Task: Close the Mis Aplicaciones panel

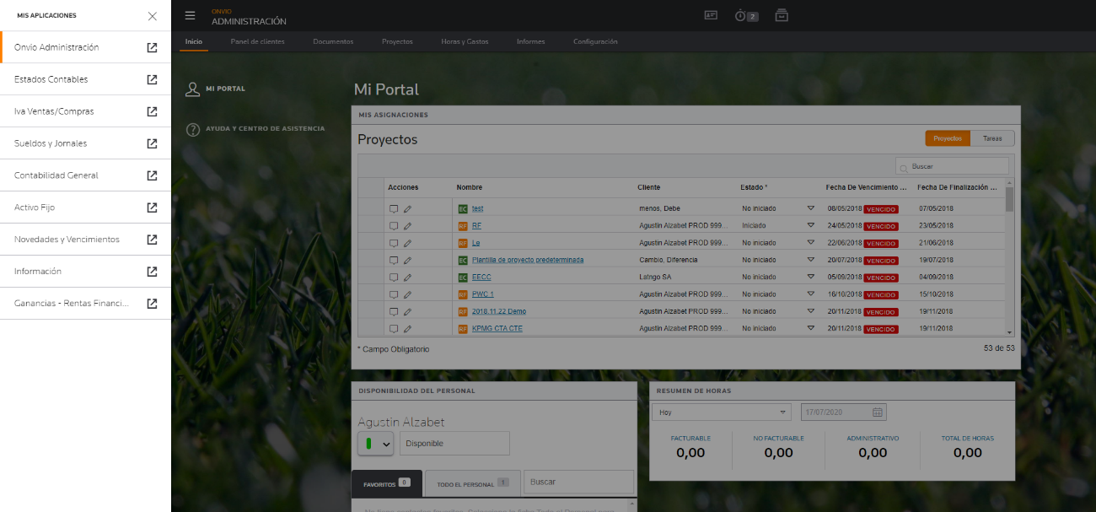Action: tap(152, 15)
